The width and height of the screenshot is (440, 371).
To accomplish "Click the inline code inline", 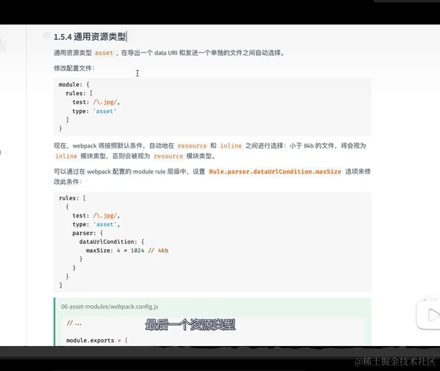I will click(x=231, y=145).
